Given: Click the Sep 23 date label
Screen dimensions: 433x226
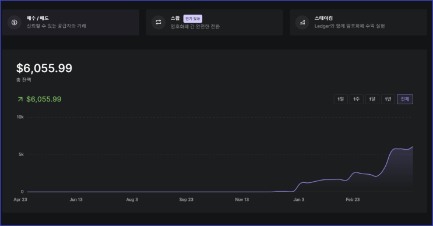Looking at the screenshot, I should pyautogui.click(x=186, y=200).
